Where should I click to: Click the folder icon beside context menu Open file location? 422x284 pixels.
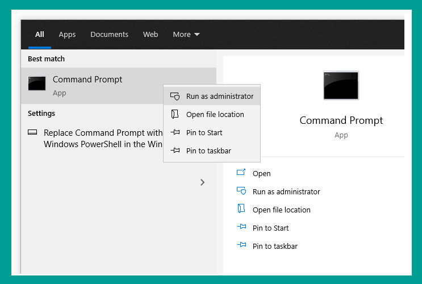coord(175,114)
